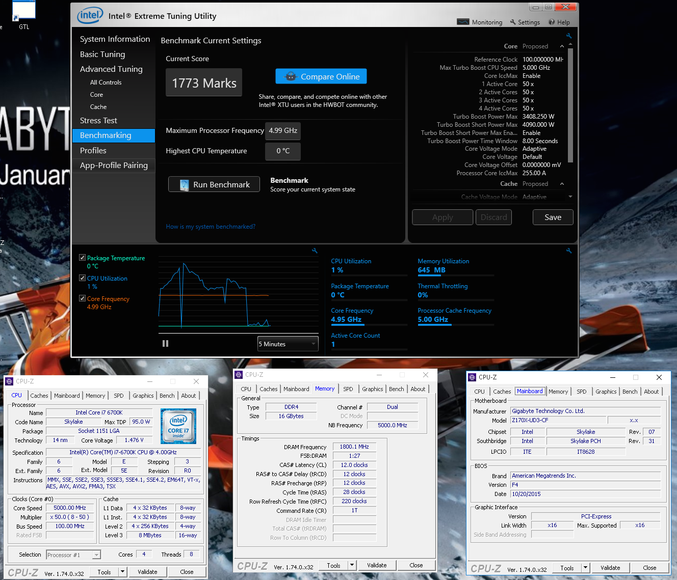Image resolution: width=677 pixels, height=580 pixels.
Task: Select All Controls under Advanced Tuning
Action: [106, 82]
